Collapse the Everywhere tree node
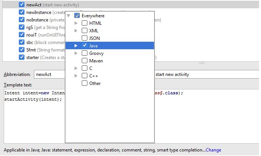 pyautogui.click(x=68, y=16)
